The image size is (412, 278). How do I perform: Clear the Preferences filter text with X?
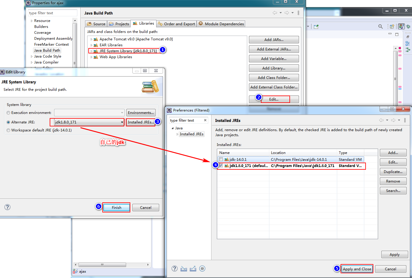click(205, 120)
